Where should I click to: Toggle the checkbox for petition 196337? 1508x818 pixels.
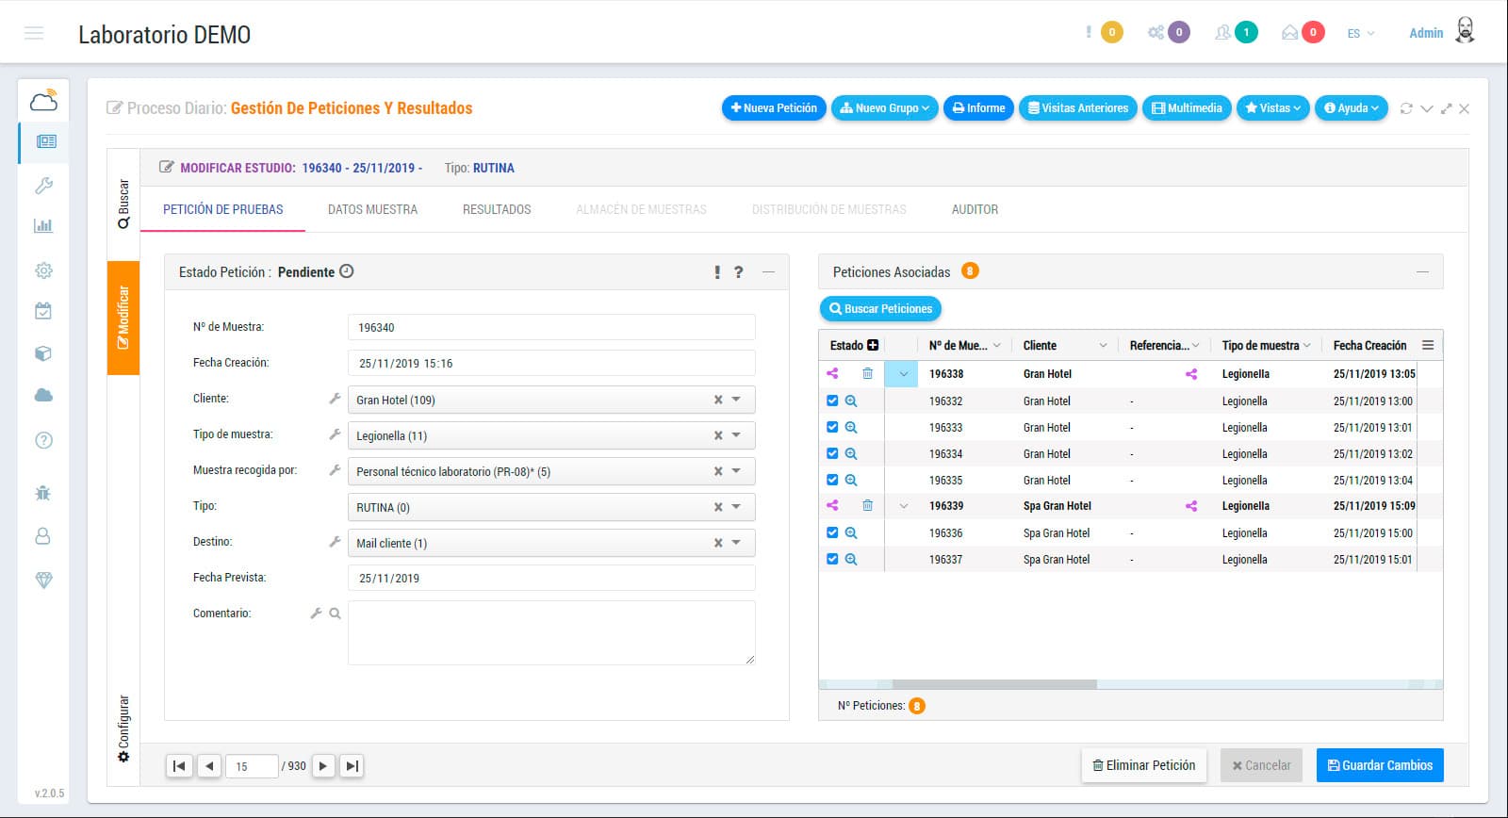point(832,559)
